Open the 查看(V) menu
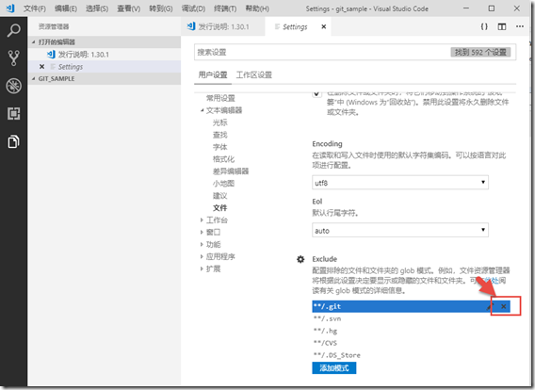The image size is (535, 390). (129, 8)
